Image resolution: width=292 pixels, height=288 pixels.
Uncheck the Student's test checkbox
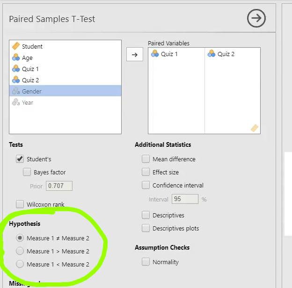(x=20, y=159)
